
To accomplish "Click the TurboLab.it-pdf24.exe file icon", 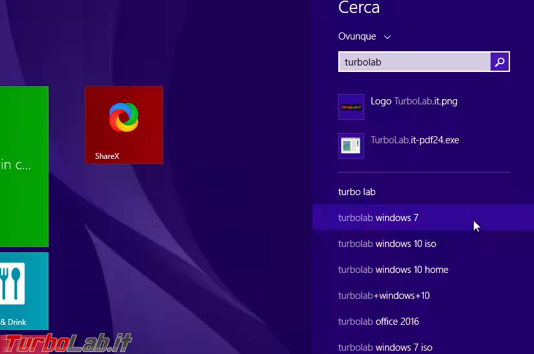I will 351,146.
